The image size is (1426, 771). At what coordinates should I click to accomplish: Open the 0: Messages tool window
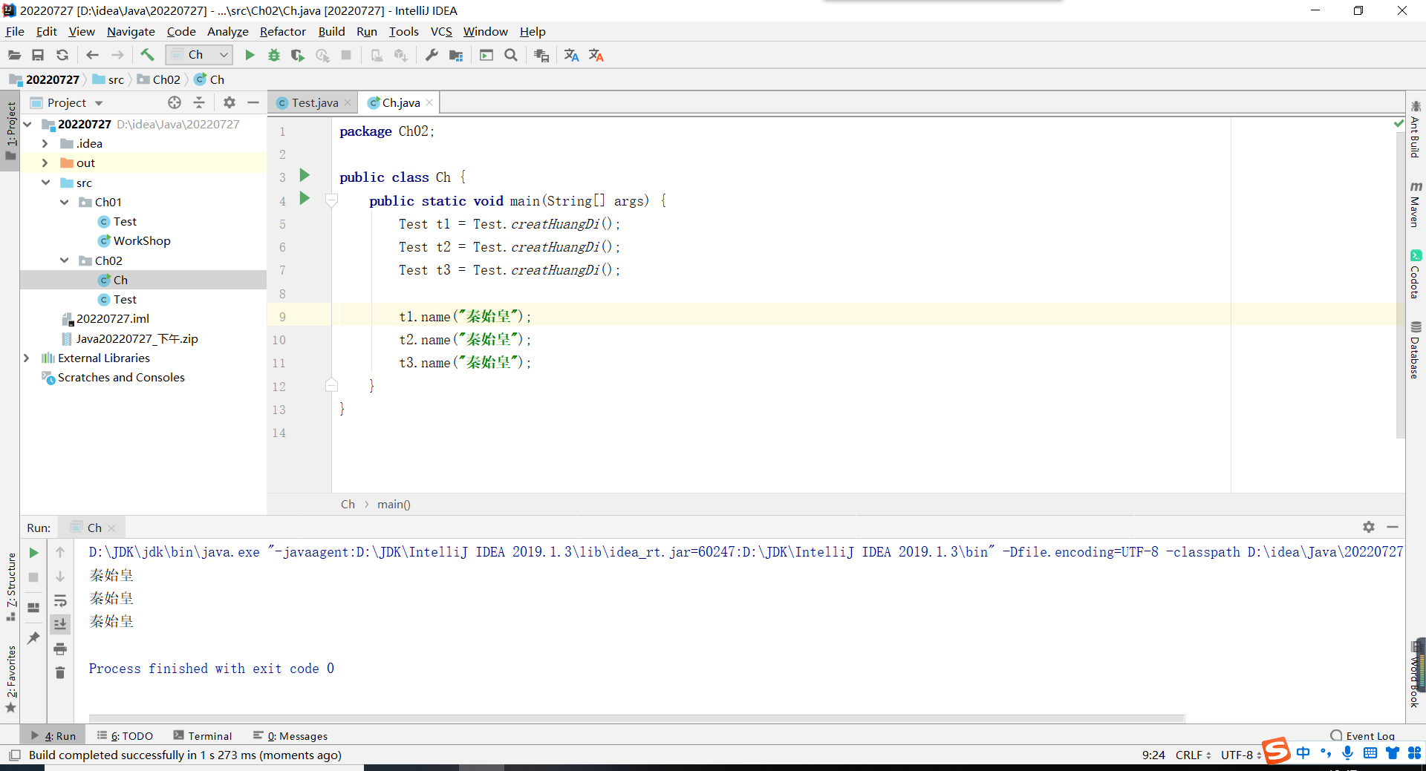pyautogui.click(x=290, y=735)
